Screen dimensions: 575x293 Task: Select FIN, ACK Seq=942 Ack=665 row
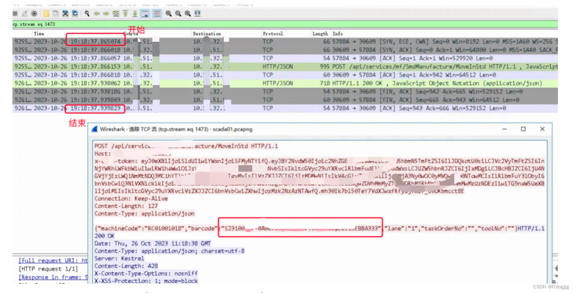point(285,92)
